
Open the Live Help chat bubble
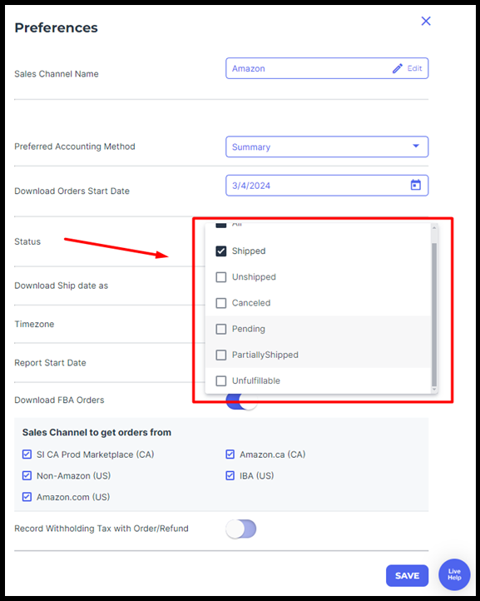pyautogui.click(x=454, y=574)
